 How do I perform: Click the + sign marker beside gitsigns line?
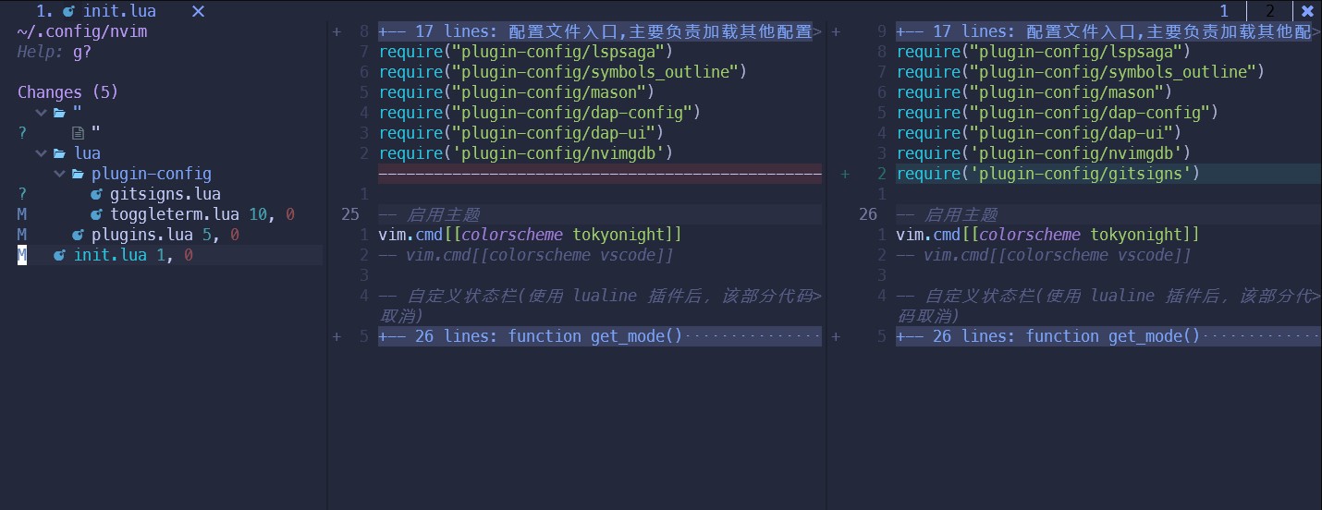[845, 174]
